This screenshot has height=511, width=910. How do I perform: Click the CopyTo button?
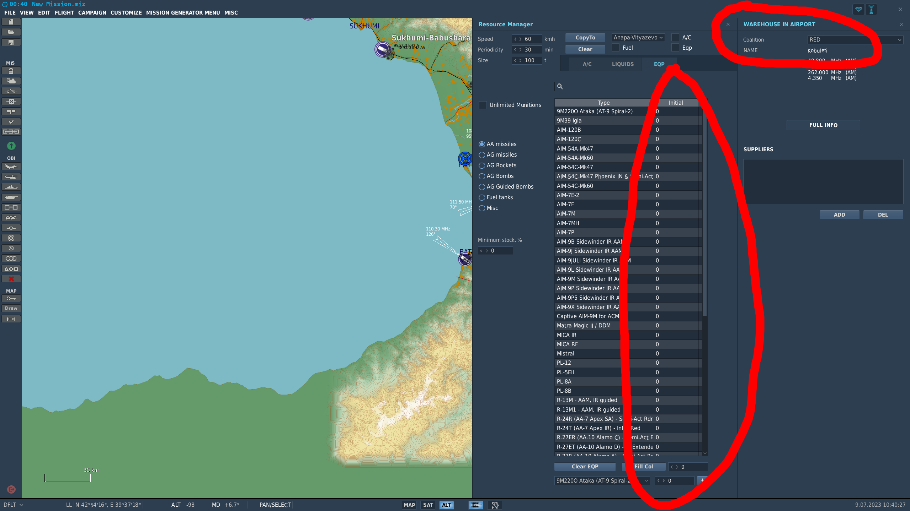tap(585, 38)
